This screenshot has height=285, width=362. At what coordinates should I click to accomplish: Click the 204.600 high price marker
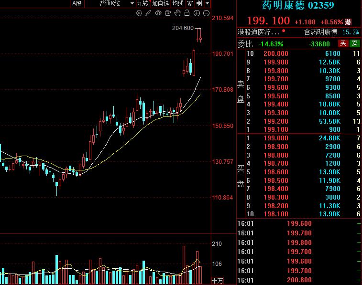tap(183, 28)
